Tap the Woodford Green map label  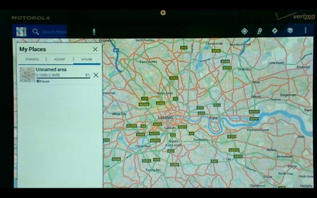coord(240,44)
